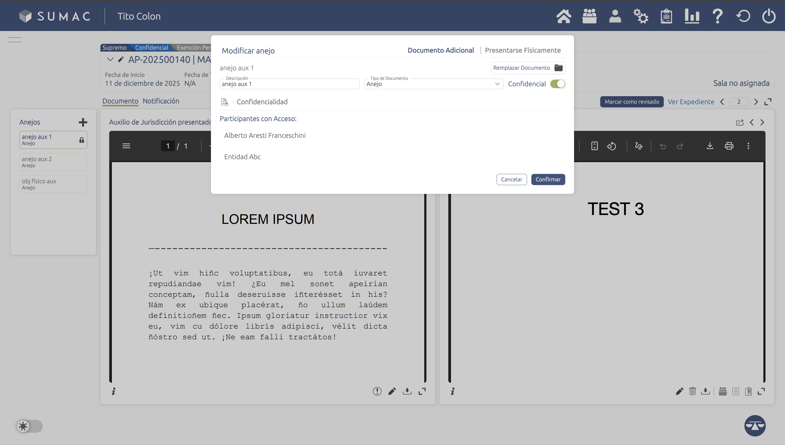Disable the Confidencial toggle switch
This screenshot has height=445, width=785.
pos(558,84)
